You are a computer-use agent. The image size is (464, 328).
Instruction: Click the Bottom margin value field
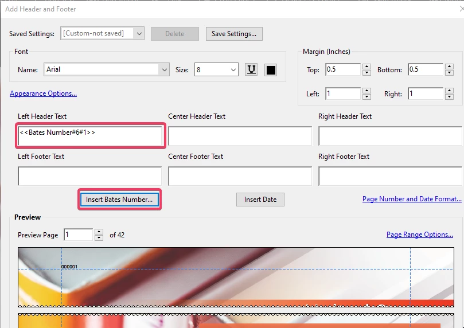pyautogui.click(x=426, y=69)
